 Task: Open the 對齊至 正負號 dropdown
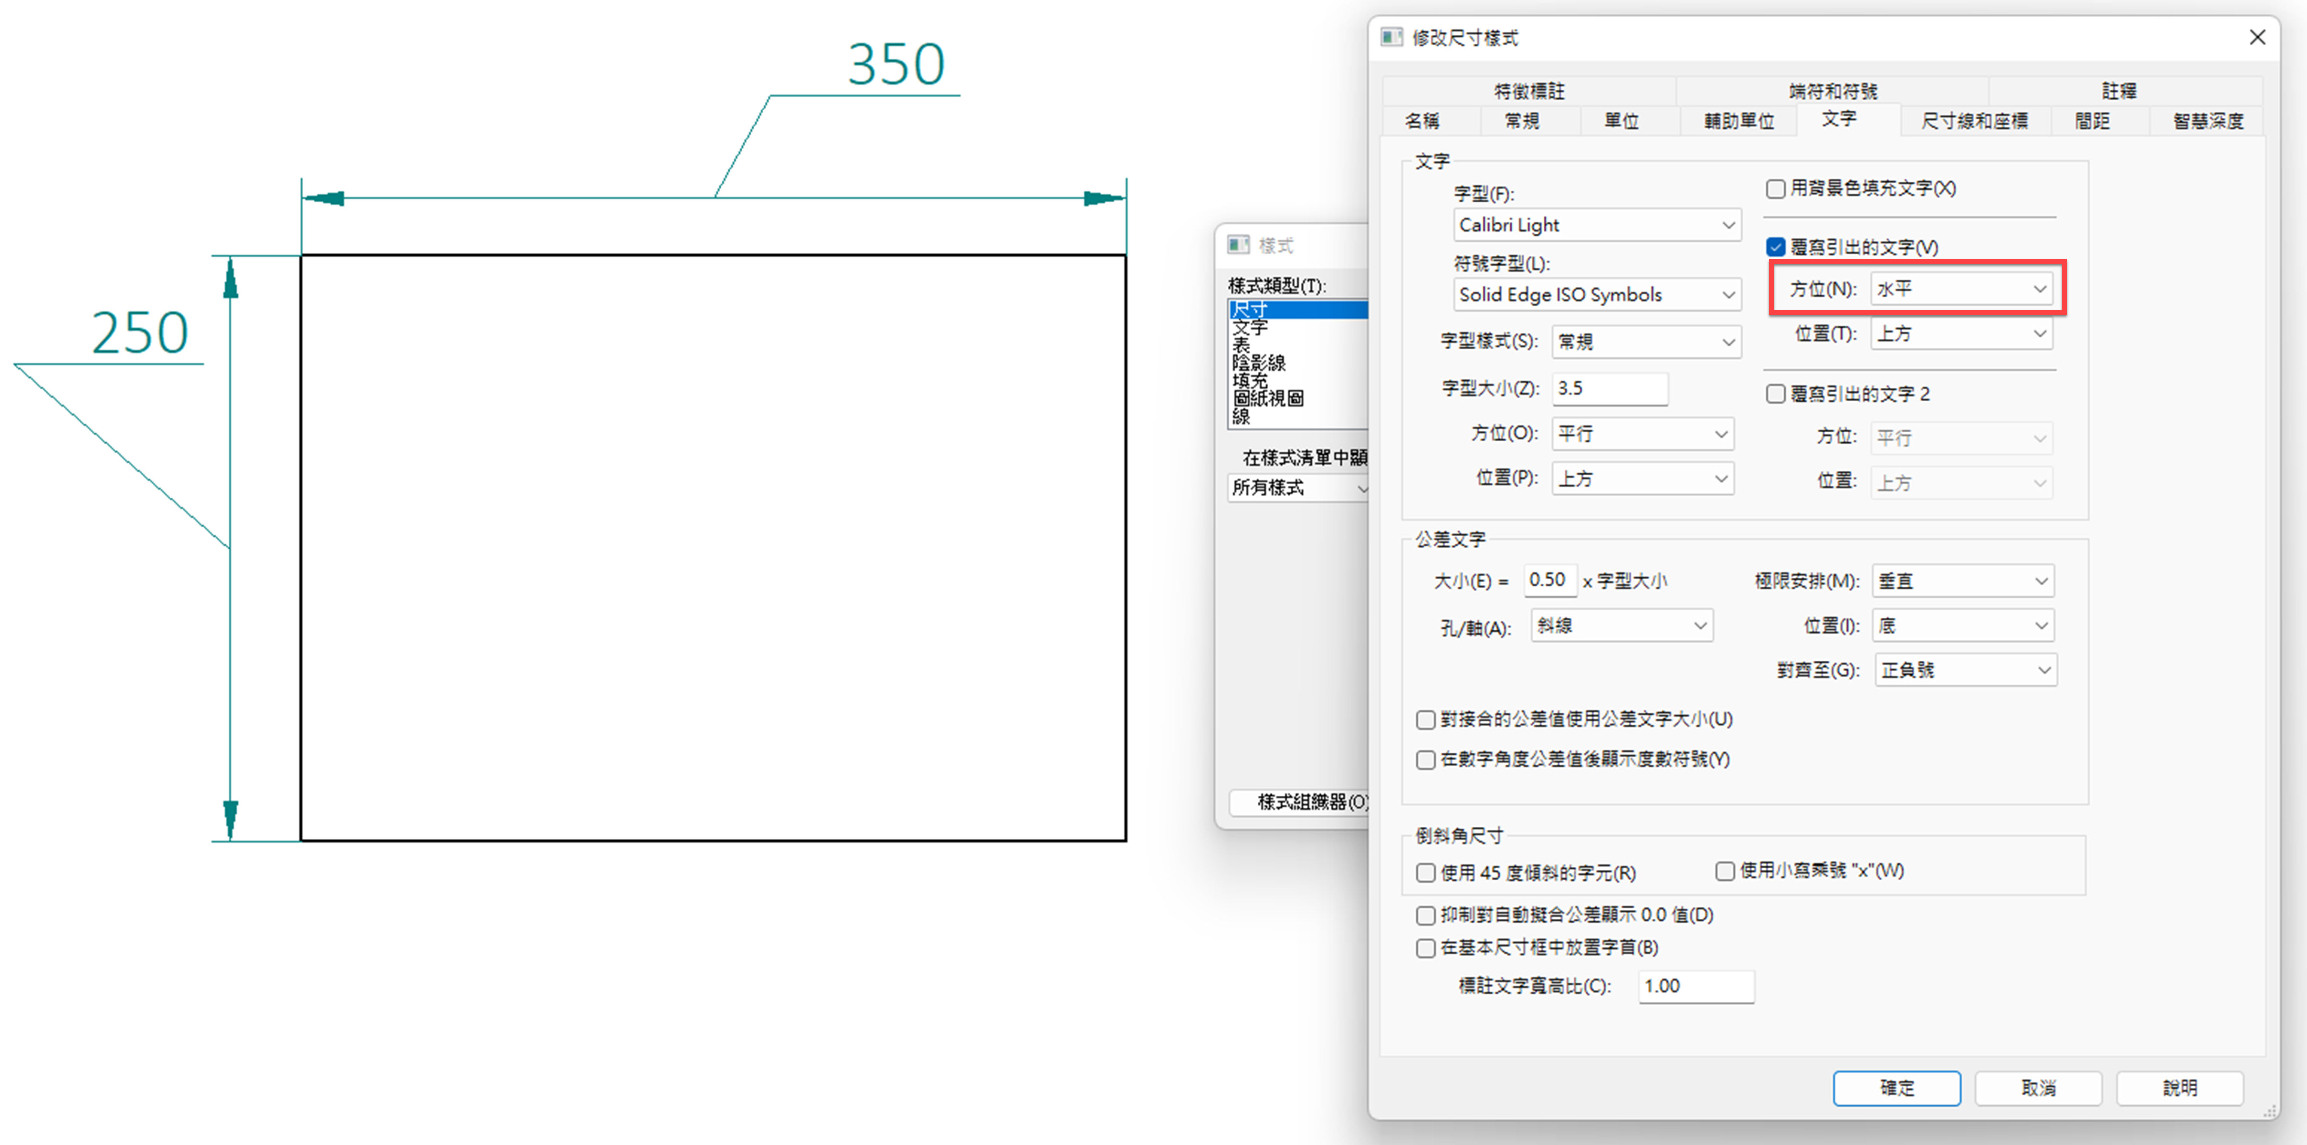pyautogui.click(x=1966, y=670)
